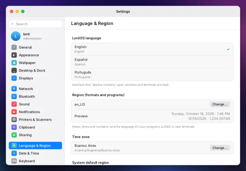The height and width of the screenshot is (171, 246).
Task: Click the 10/18/2026 · 1,234,567.89 preview
Action: 209,119
